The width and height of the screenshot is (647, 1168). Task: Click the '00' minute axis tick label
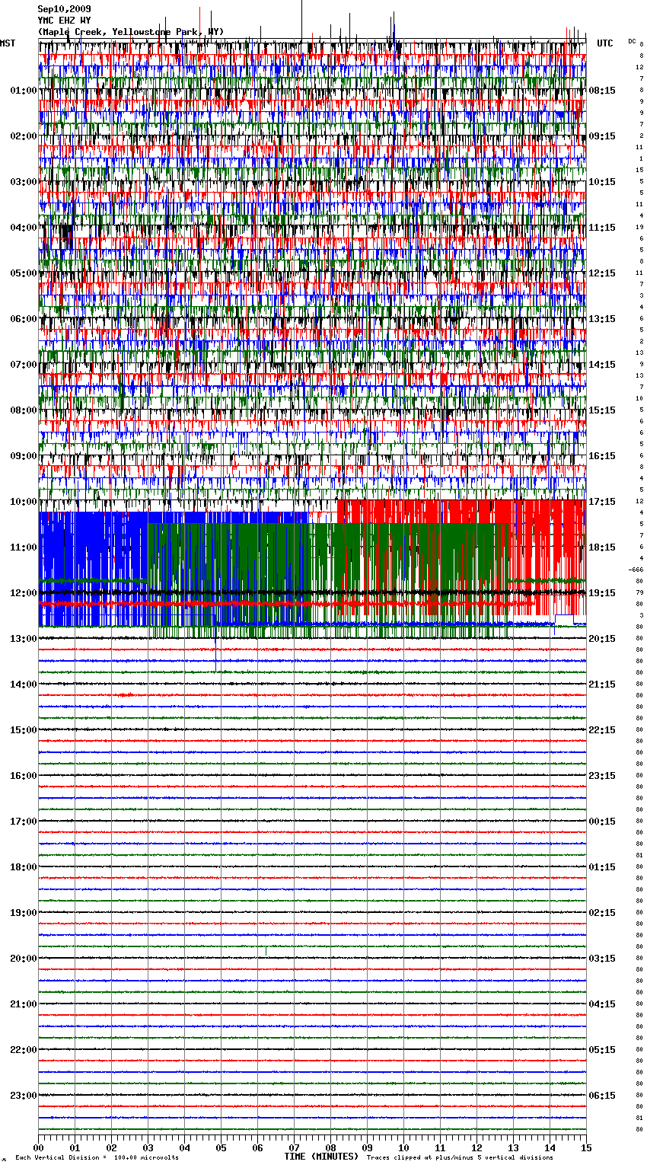click(38, 1147)
